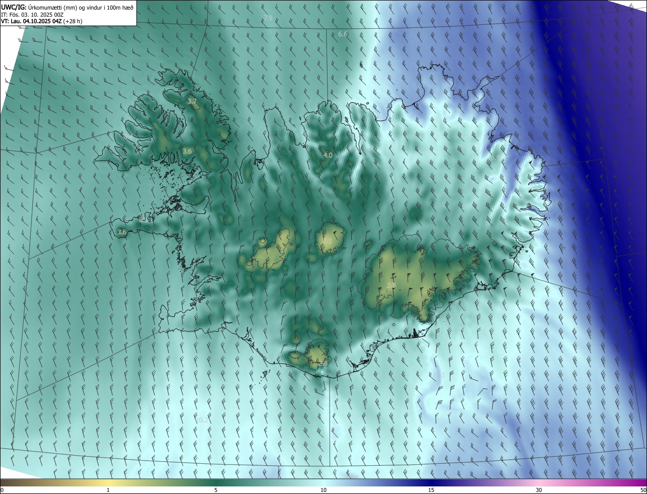This screenshot has width=647, height=494.
Task: Click the colorbar tick label 5
Action: [216, 490]
